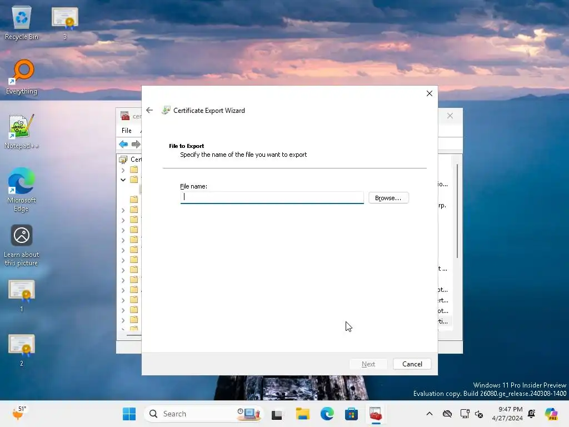Select certificate file named 1 on desktop

[x=22, y=296]
